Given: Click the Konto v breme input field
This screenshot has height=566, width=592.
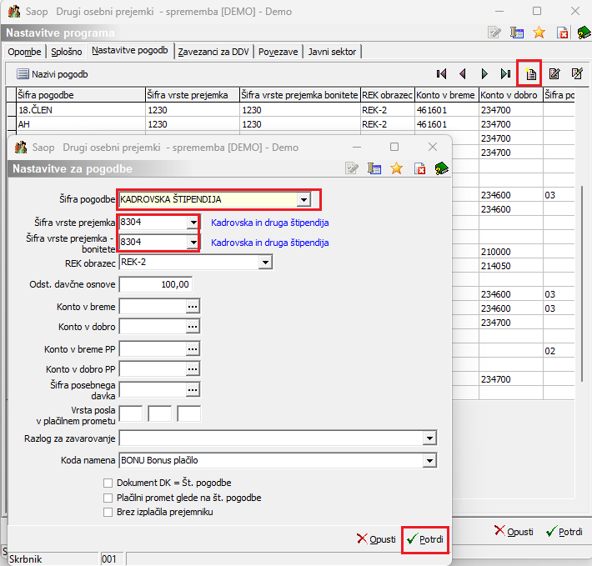Looking at the screenshot, I should (x=153, y=307).
